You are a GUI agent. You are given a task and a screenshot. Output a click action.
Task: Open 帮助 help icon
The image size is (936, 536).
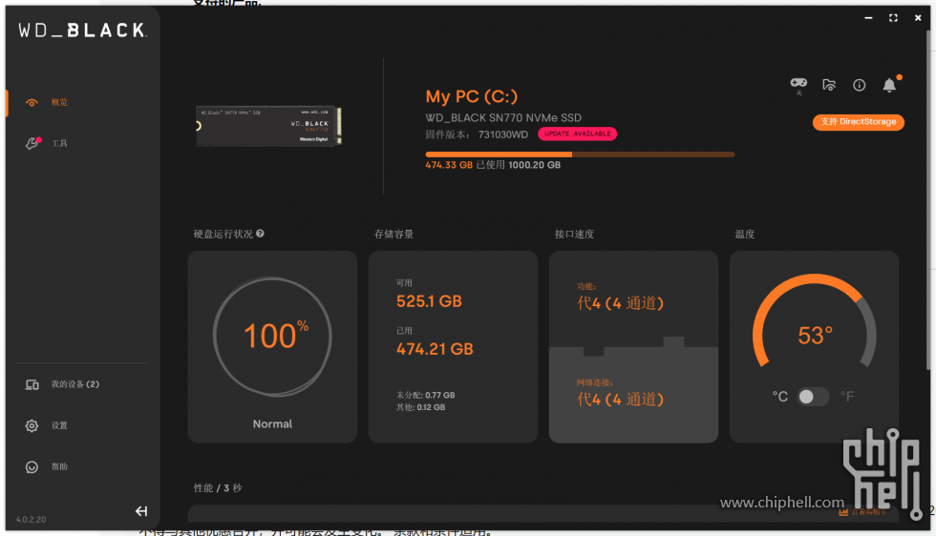tap(32, 466)
